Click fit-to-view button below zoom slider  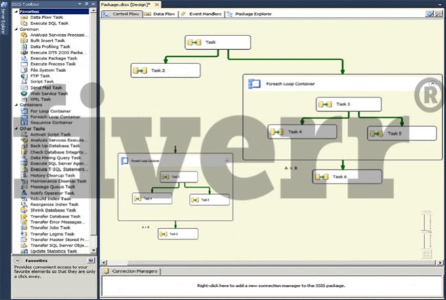tap(427, 253)
